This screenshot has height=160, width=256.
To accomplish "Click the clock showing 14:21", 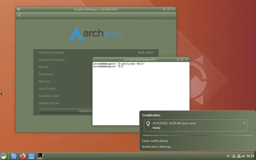I will 250,155.
